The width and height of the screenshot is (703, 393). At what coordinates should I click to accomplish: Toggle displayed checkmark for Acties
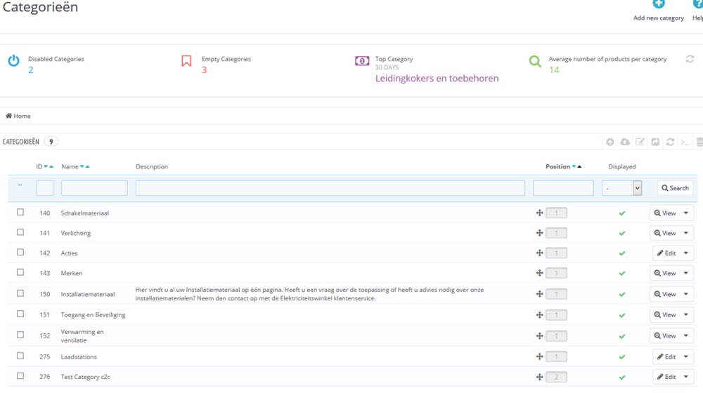[x=621, y=253]
